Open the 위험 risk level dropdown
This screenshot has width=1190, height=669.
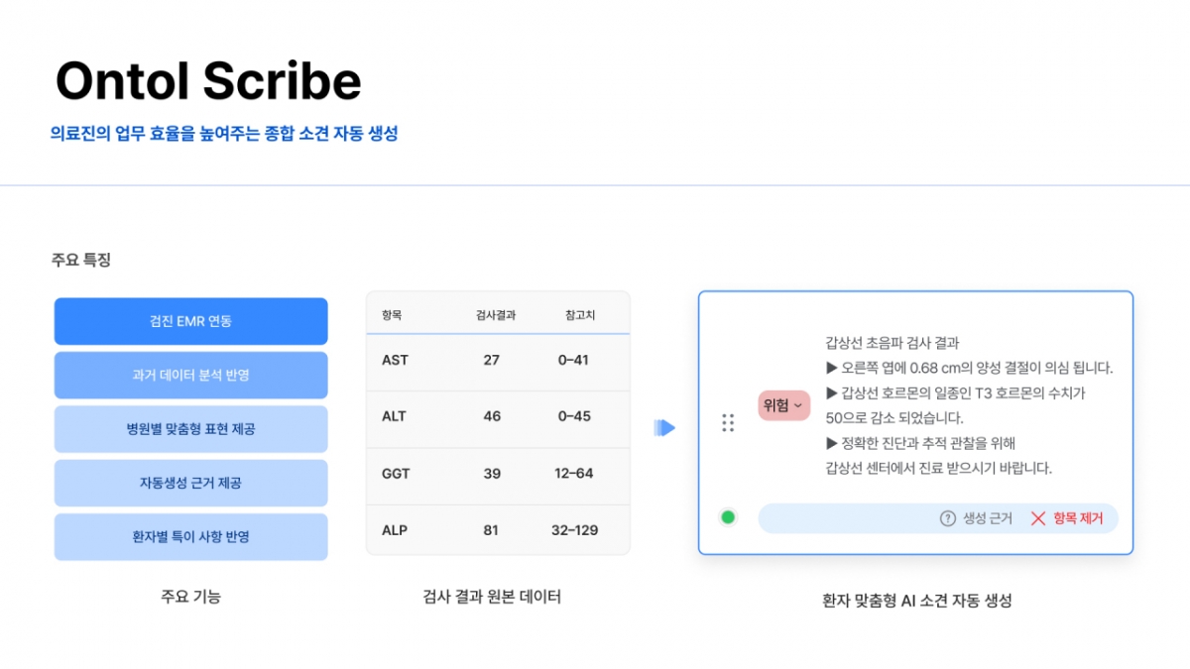point(783,405)
